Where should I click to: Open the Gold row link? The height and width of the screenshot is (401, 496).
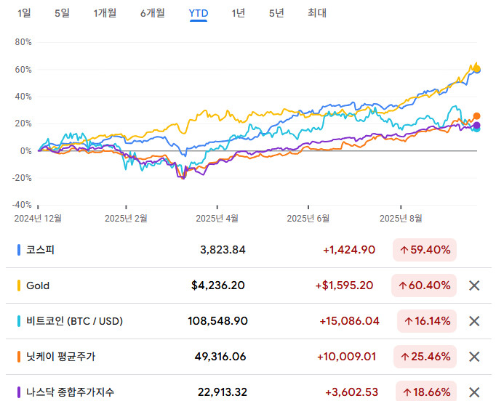pos(38,285)
